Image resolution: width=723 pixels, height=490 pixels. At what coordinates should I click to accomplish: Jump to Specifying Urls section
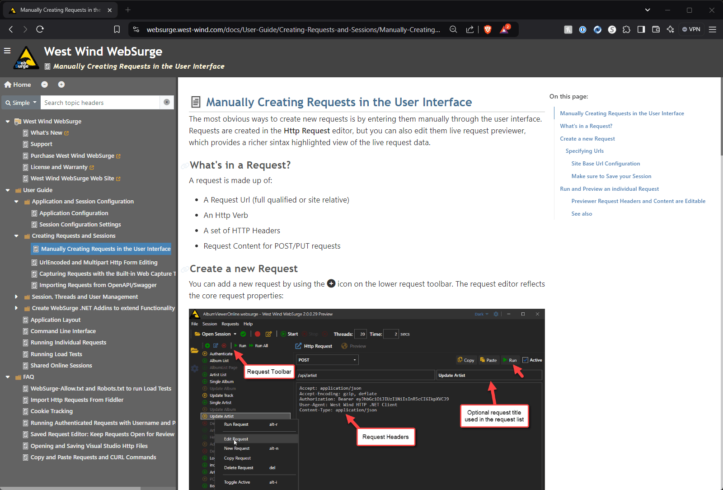coord(585,151)
